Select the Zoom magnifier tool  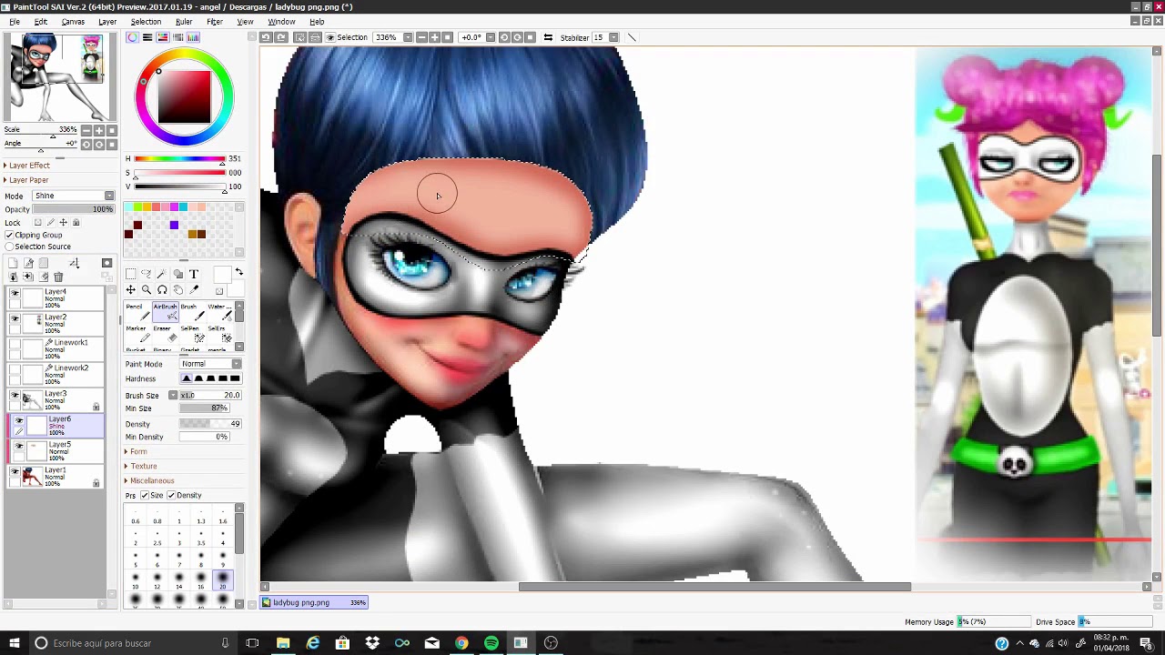coord(147,290)
